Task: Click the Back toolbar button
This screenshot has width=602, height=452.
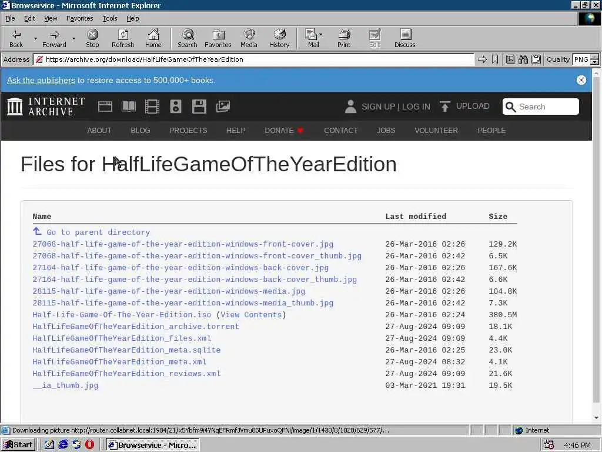Action: pyautogui.click(x=16, y=38)
